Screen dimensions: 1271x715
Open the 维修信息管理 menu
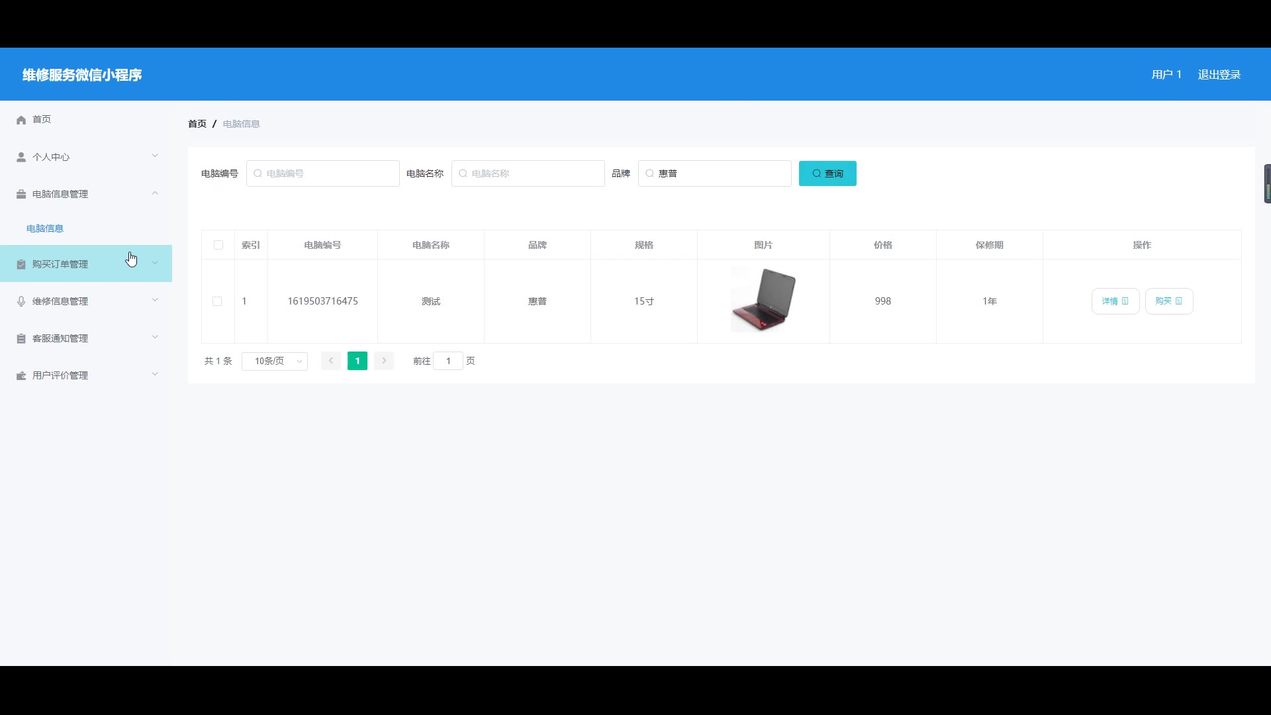(x=60, y=301)
